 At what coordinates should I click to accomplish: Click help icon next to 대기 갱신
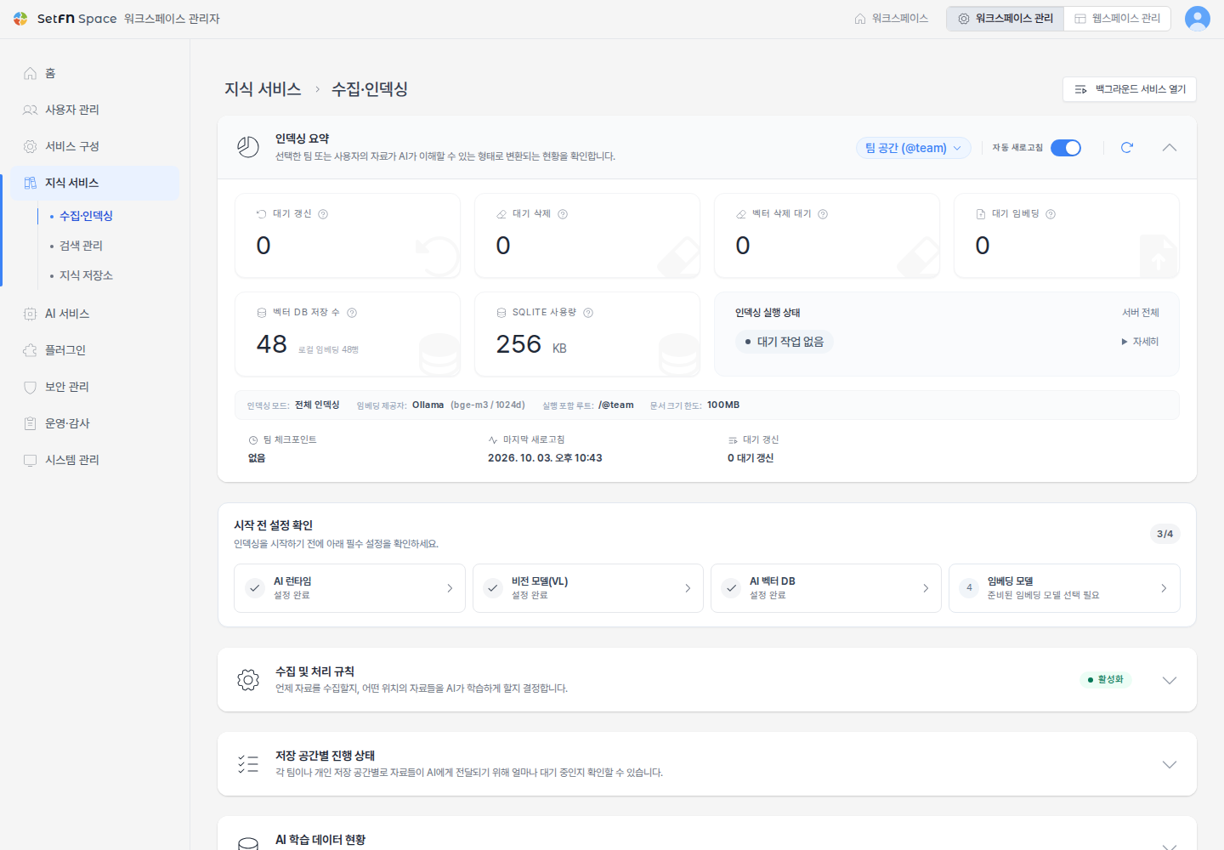coord(323,214)
